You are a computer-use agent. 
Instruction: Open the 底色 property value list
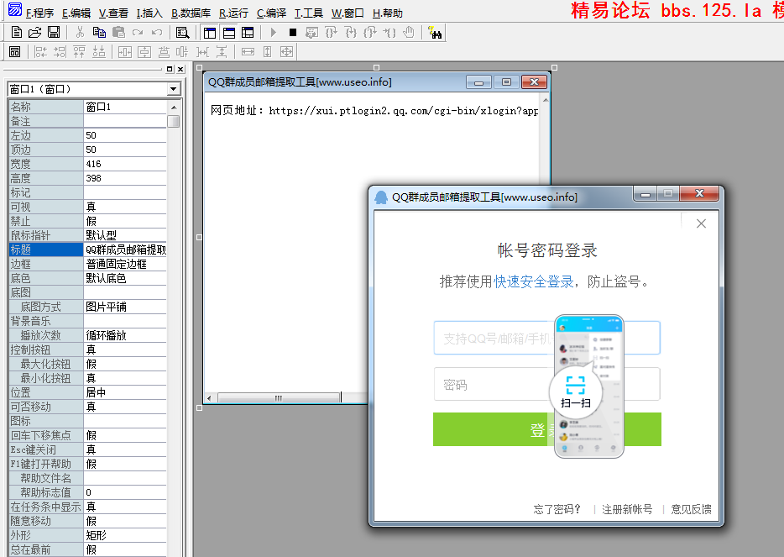(x=125, y=278)
